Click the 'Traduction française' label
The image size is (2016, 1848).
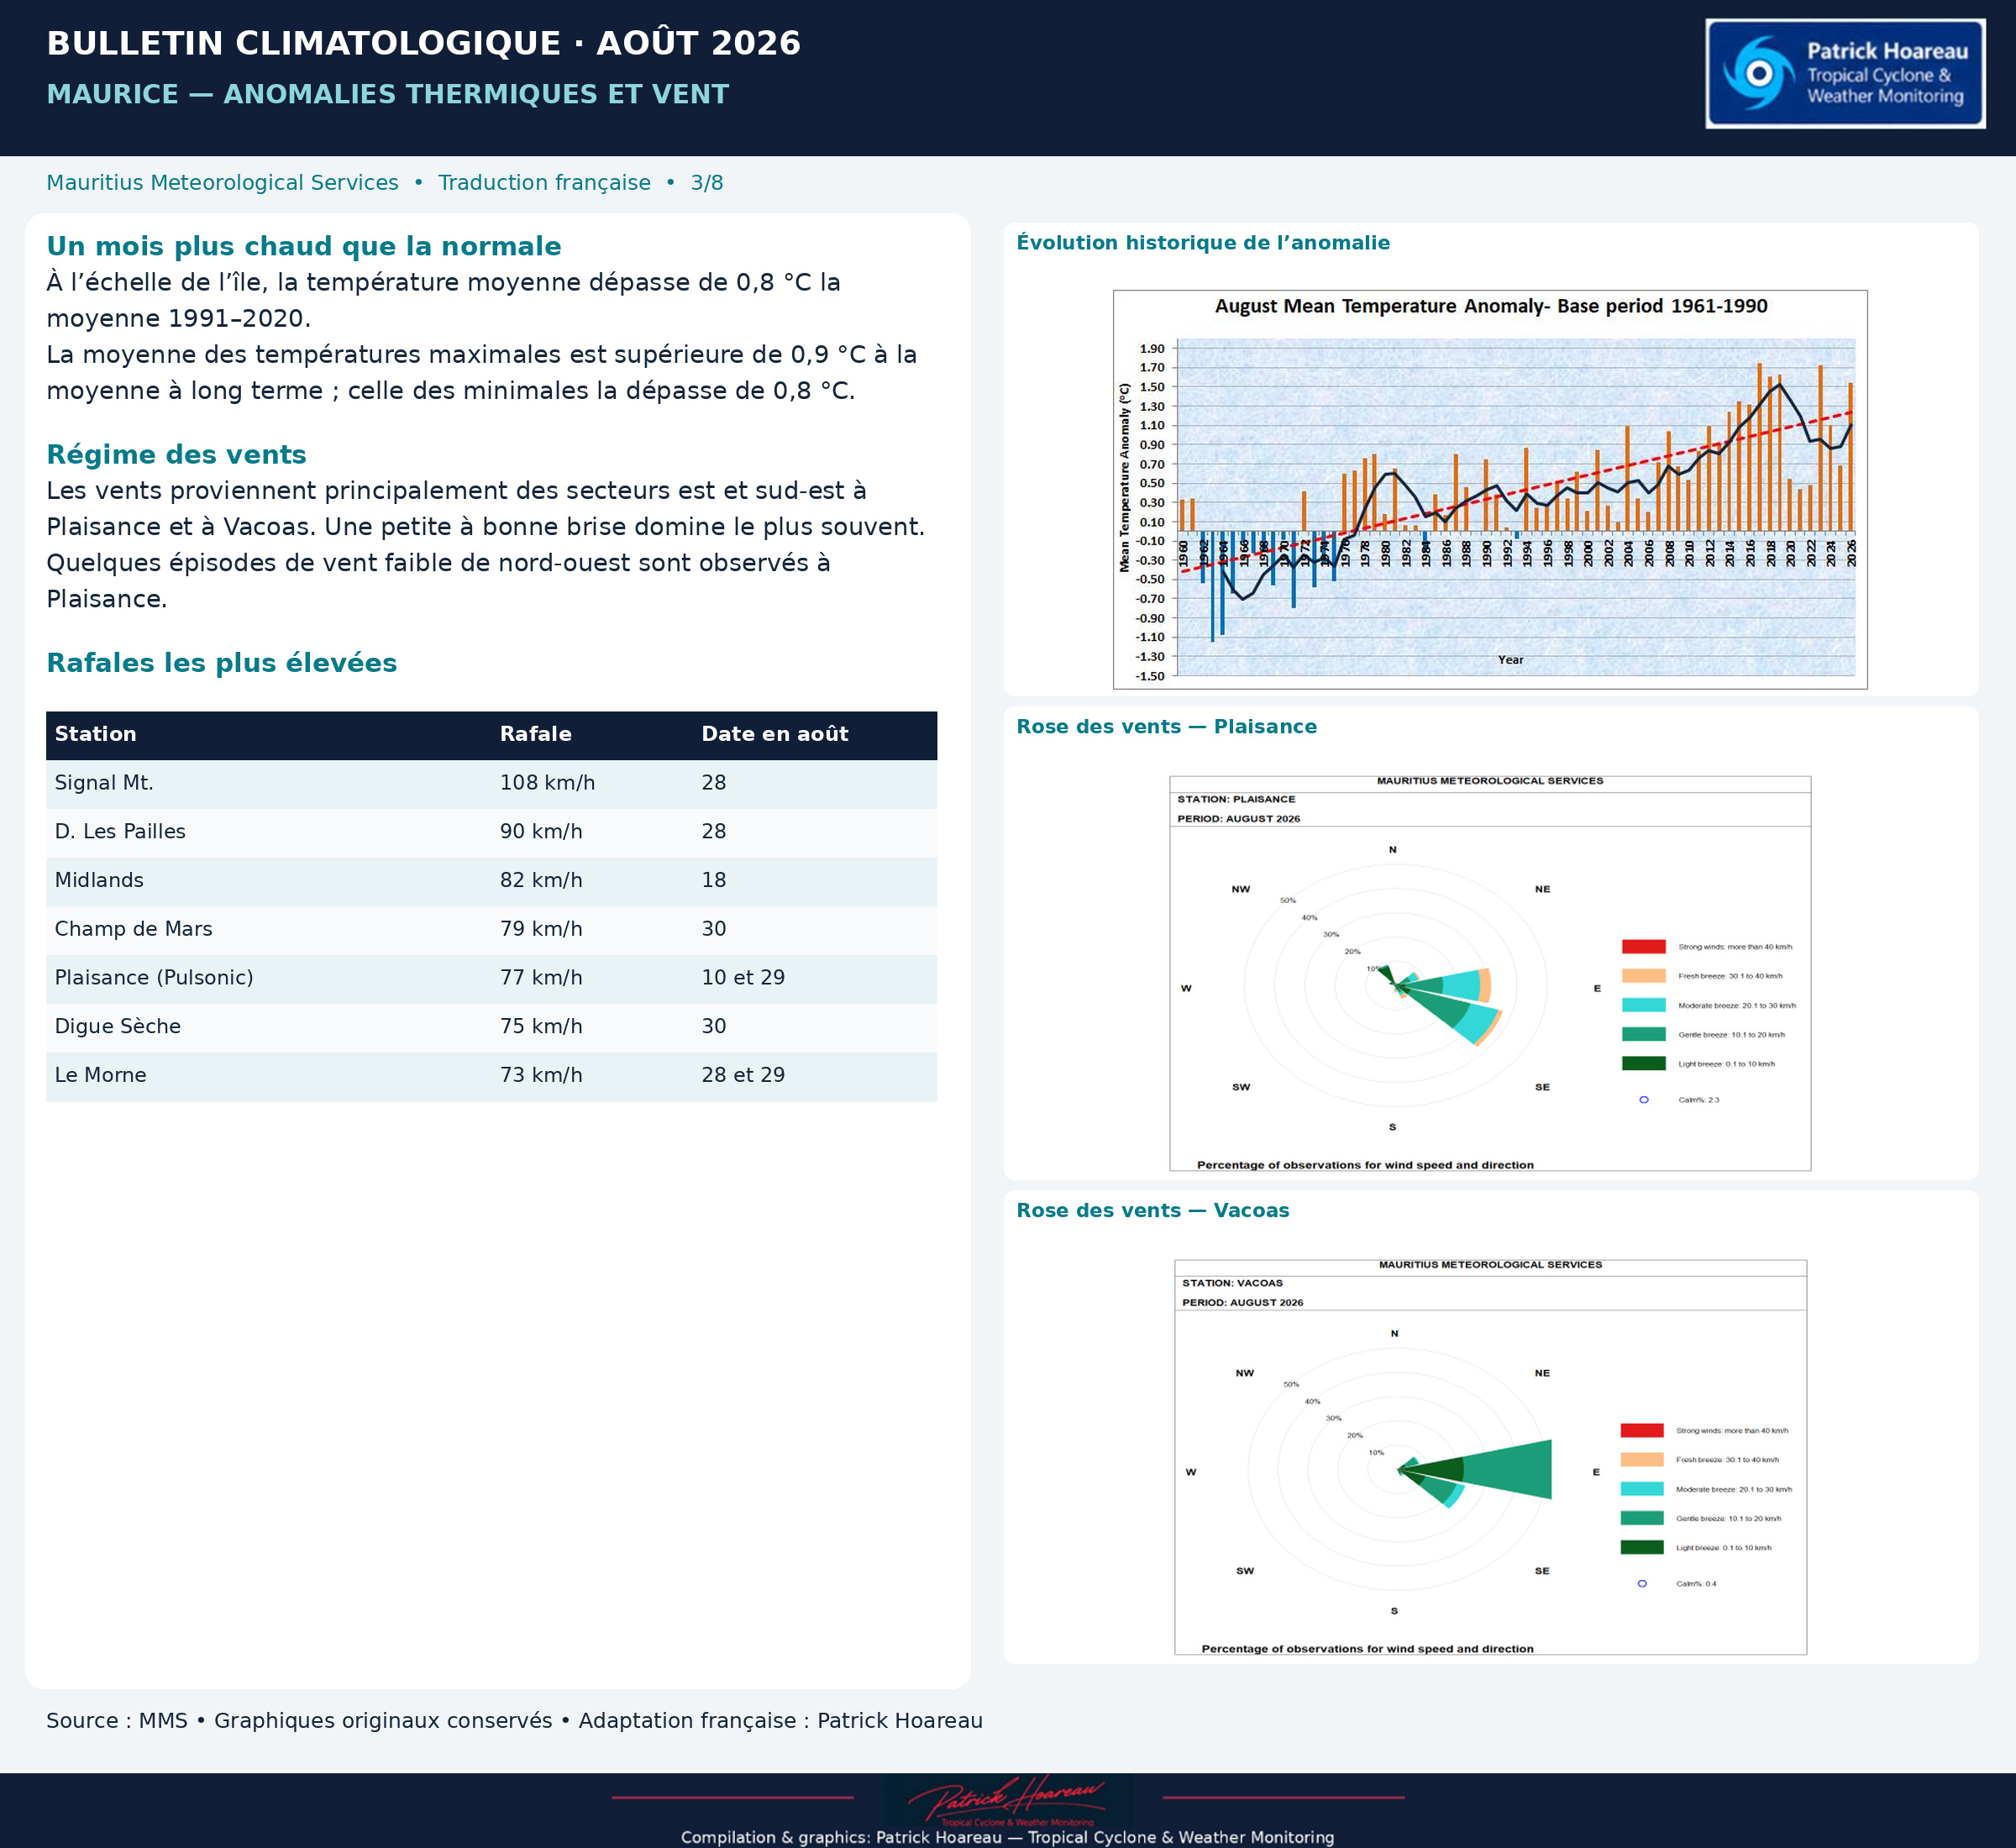[x=544, y=183]
